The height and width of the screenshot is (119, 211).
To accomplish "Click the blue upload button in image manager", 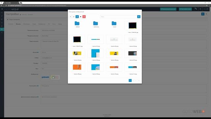I will click(77, 17).
